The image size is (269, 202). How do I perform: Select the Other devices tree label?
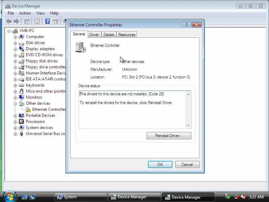pyautogui.click(x=38, y=103)
